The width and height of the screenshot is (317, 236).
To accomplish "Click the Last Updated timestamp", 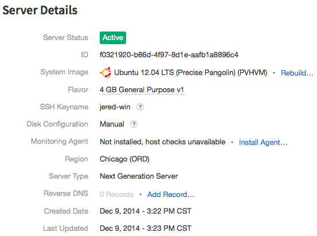I will click(x=146, y=229).
